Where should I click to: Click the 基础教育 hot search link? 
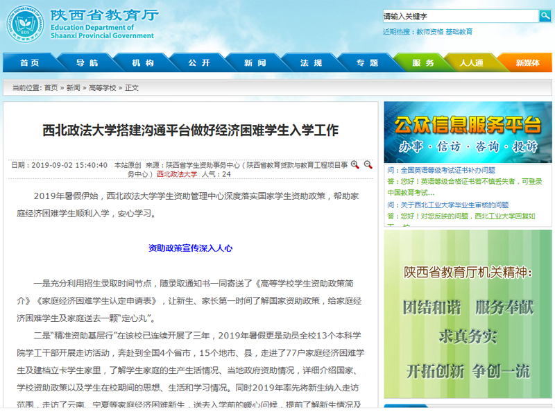(x=459, y=32)
